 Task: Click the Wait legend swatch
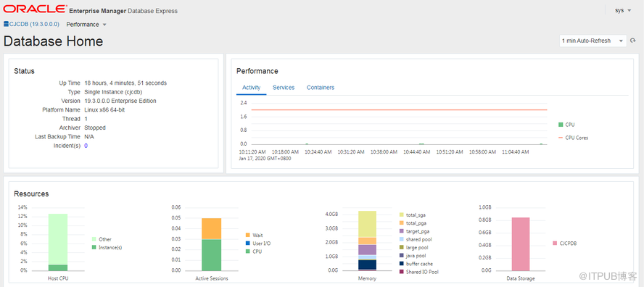click(247, 235)
